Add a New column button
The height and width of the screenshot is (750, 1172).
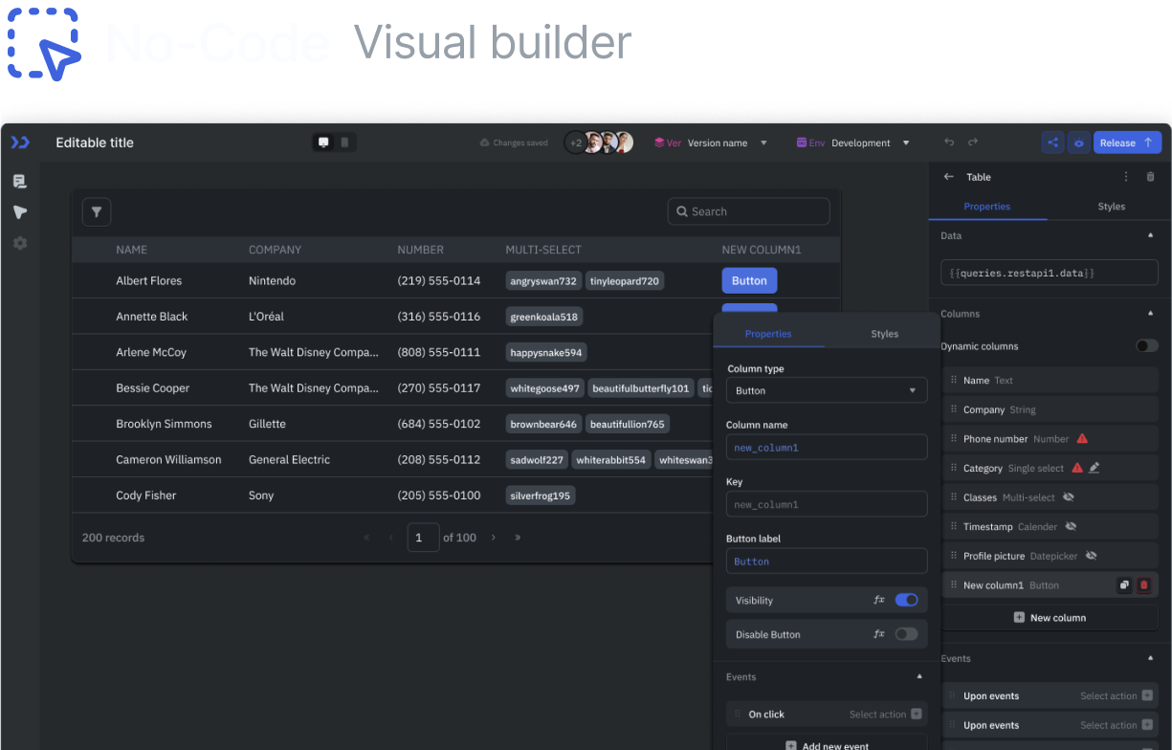1050,618
